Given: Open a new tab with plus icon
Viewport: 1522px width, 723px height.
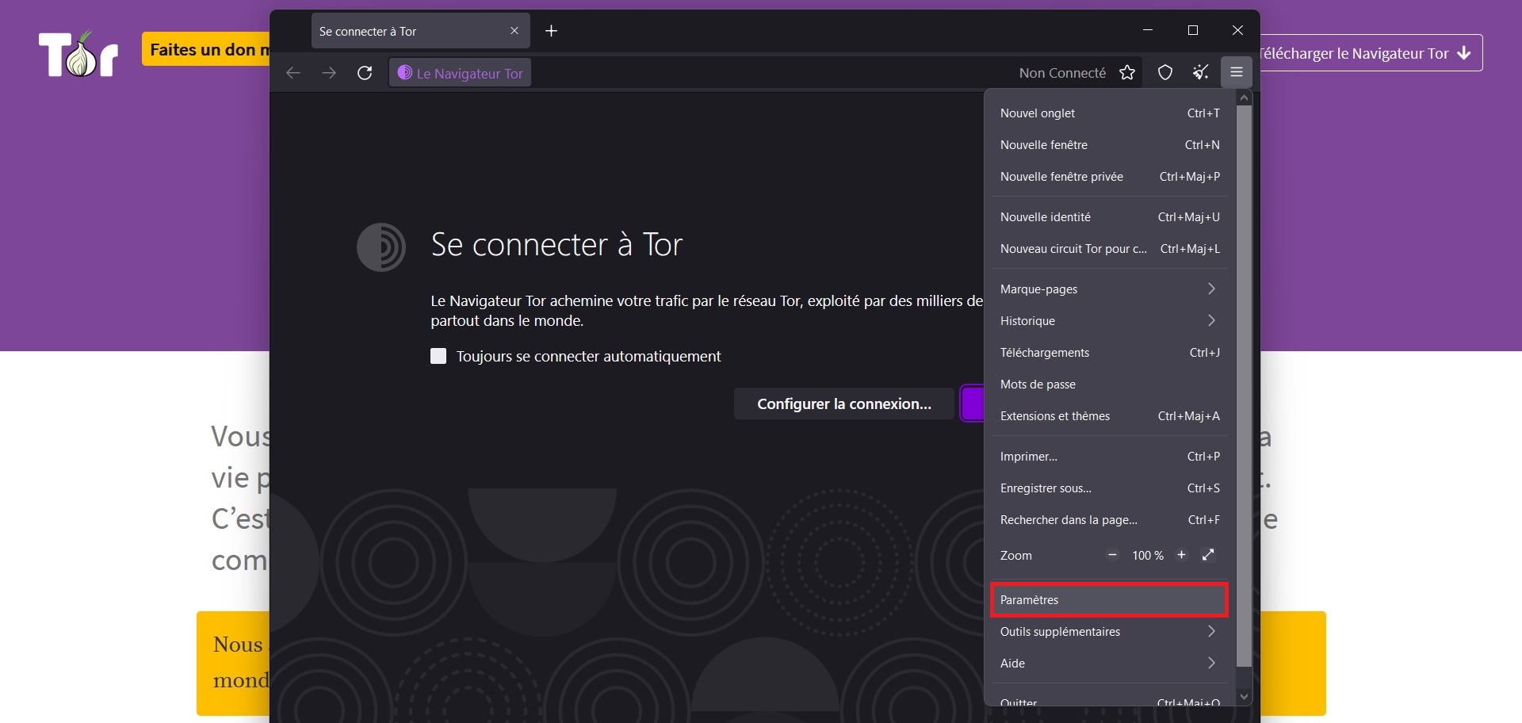Looking at the screenshot, I should click(x=552, y=31).
